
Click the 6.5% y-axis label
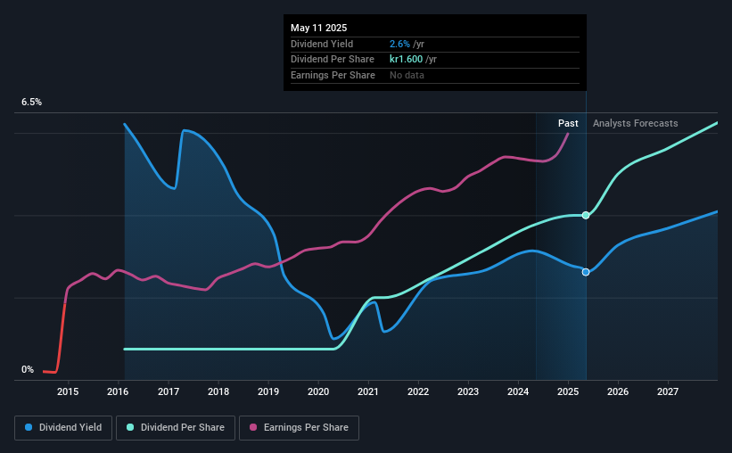click(x=32, y=103)
